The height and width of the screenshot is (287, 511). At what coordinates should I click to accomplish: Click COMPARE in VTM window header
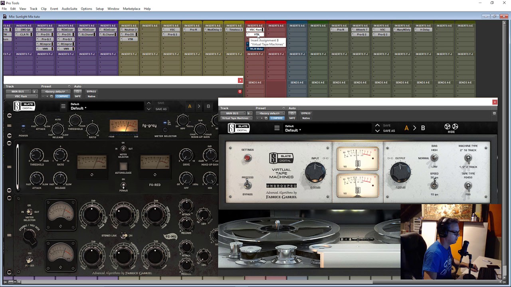(276, 118)
